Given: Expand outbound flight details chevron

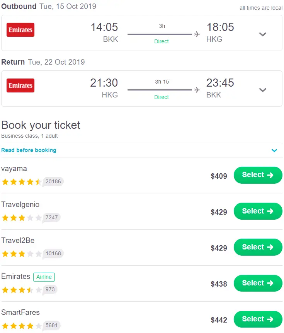Looking at the screenshot, I should coord(263,34).
